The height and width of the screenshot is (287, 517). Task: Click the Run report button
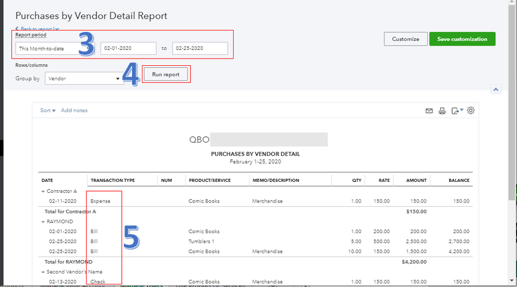pyautogui.click(x=166, y=75)
